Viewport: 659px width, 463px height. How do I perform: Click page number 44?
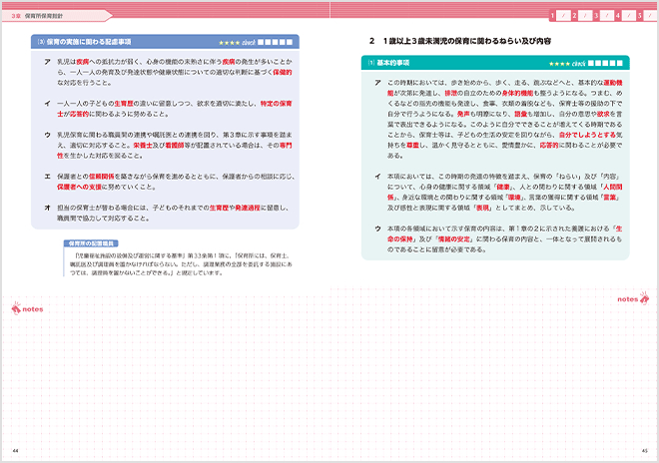[x=16, y=451]
